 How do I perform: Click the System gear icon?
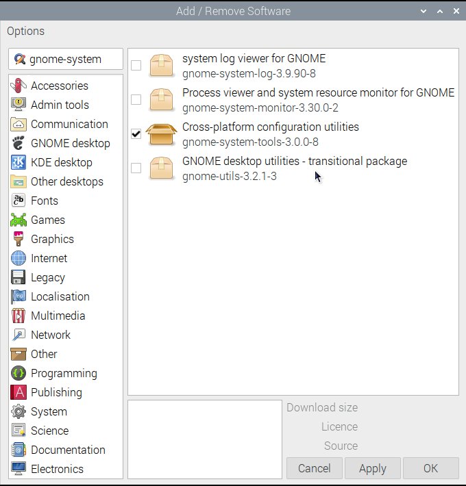pos(19,411)
